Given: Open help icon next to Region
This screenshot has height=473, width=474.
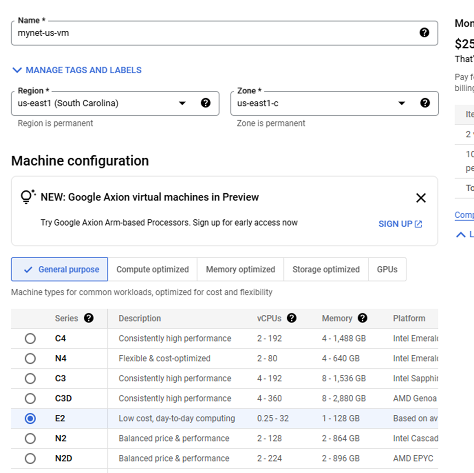Looking at the screenshot, I should point(206,103).
